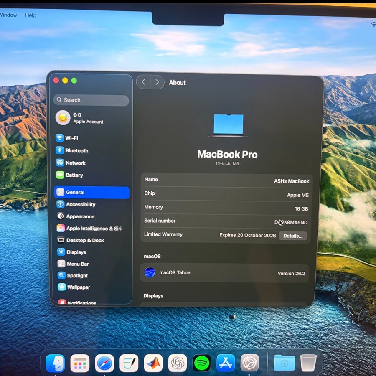
Task: Open App Store from the Dock
Action: [x=226, y=363]
